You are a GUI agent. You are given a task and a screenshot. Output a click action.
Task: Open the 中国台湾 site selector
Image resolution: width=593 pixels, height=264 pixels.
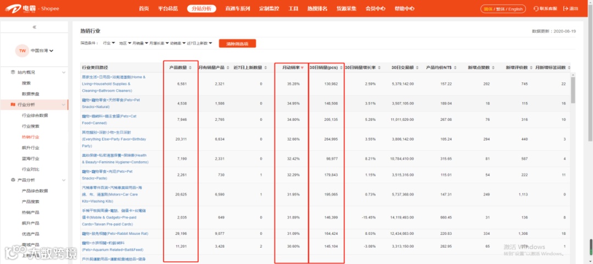tap(42, 50)
